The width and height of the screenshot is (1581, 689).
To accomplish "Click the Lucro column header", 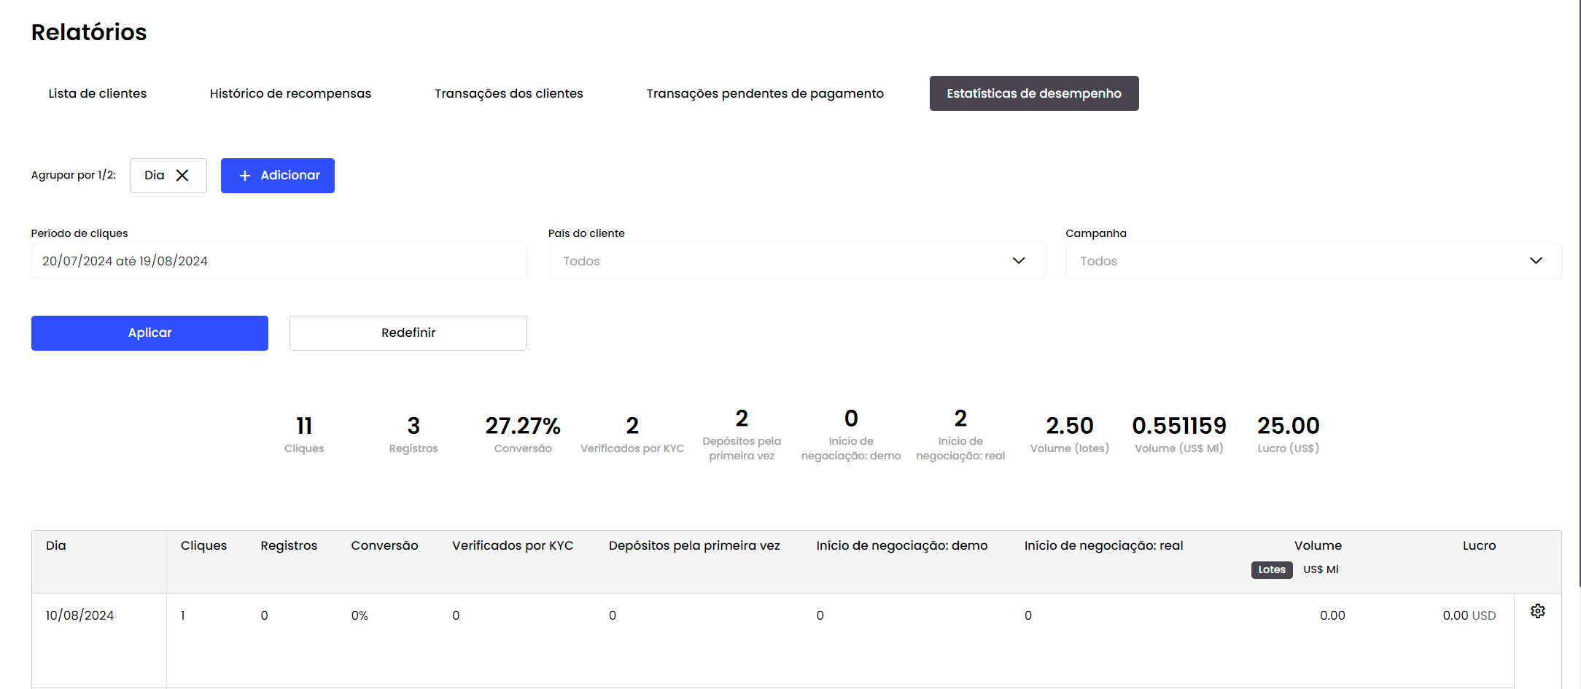I will (x=1478, y=545).
